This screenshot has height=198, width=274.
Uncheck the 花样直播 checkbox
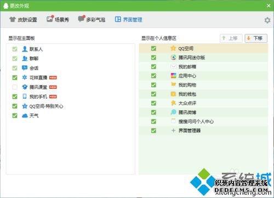coord(15,77)
